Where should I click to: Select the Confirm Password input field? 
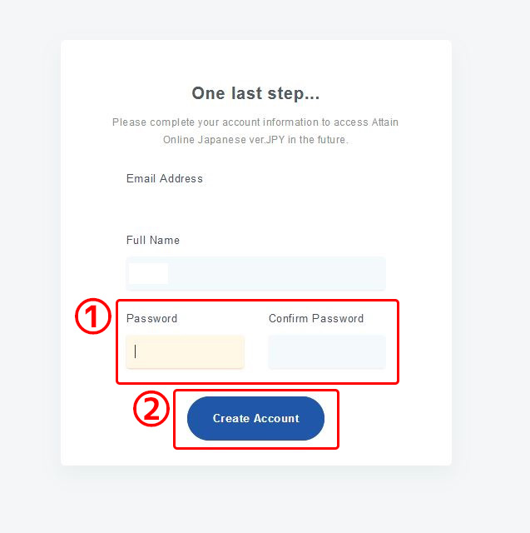[326, 351]
